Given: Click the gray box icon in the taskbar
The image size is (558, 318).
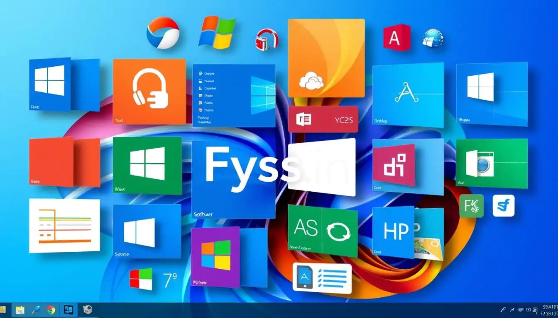Looking at the screenshot, I should 88,310.
